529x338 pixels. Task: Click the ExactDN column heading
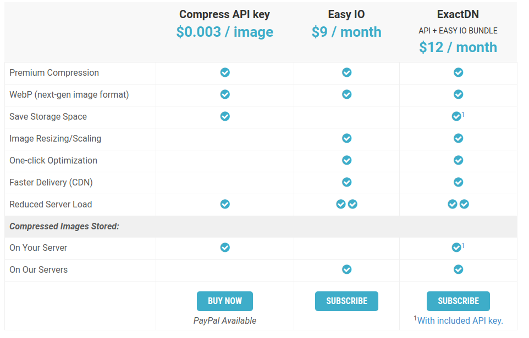pyautogui.click(x=458, y=14)
